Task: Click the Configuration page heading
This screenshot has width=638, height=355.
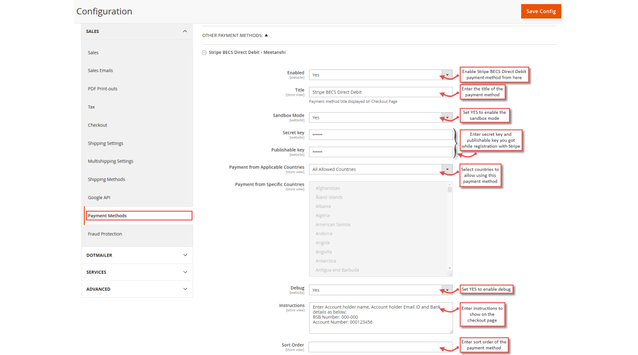Action: click(104, 11)
